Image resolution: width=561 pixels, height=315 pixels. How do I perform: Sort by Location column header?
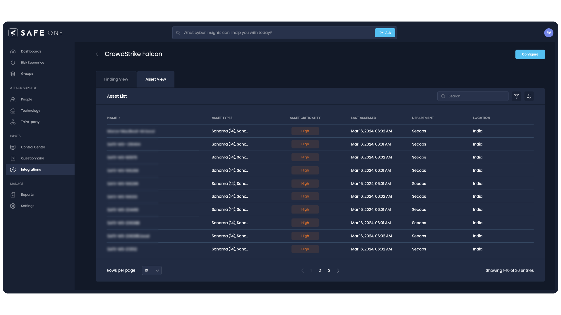pos(481,118)
